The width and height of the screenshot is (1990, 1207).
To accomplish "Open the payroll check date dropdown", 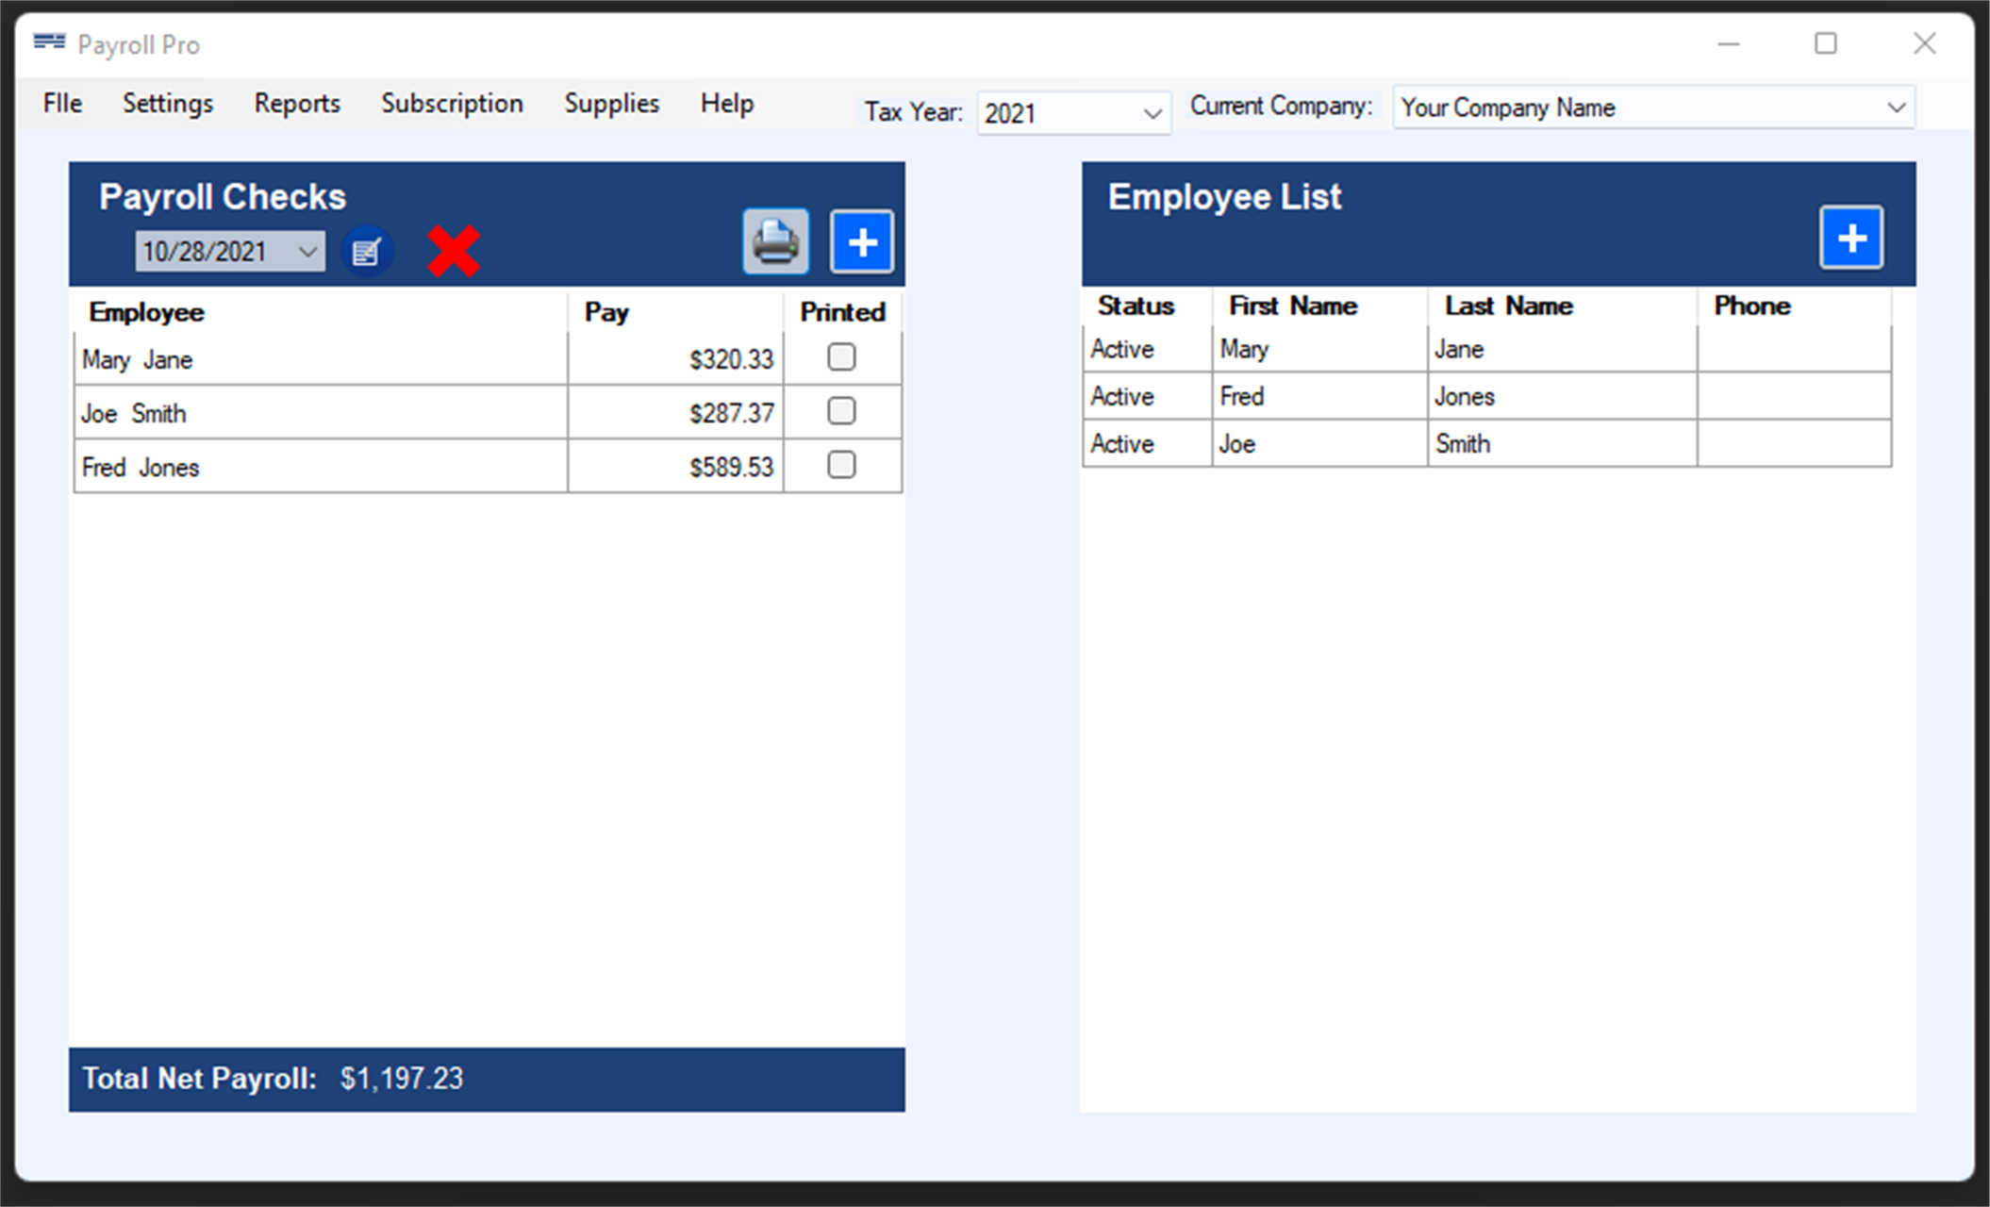I will 307,251.
